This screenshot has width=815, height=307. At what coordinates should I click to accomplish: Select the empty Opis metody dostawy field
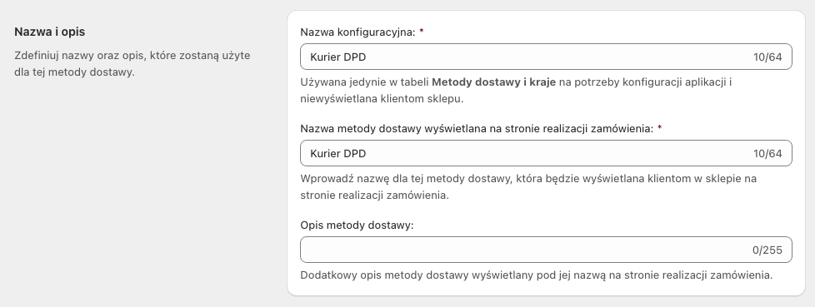point(546,250)
